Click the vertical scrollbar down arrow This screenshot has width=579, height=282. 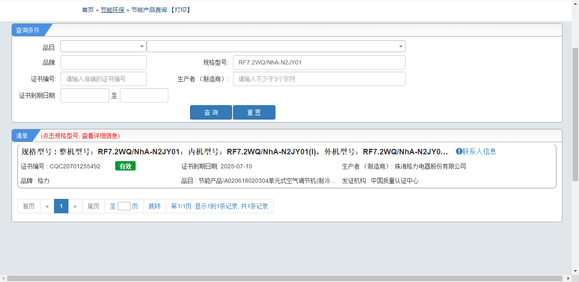point(575,271)
